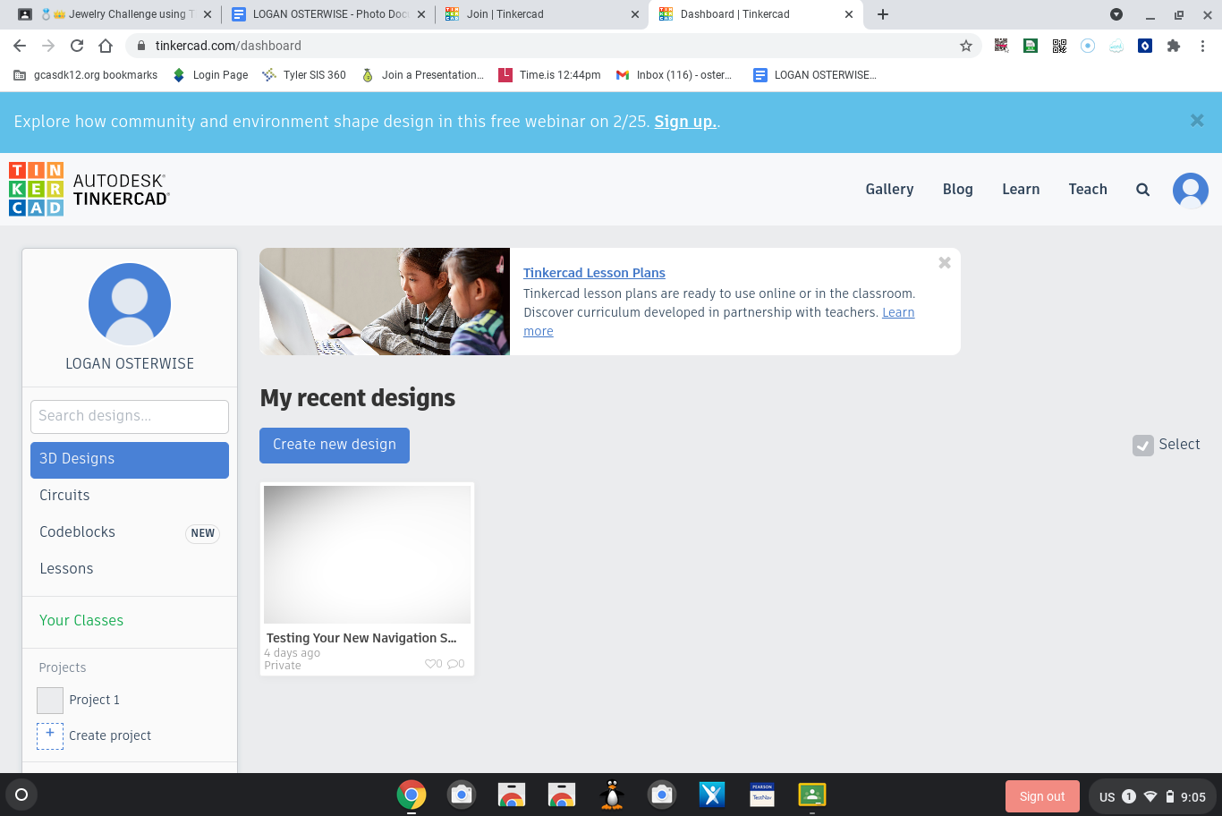Click the blue circle extension icon
1222x816 pixels.
pos(1088,46)
